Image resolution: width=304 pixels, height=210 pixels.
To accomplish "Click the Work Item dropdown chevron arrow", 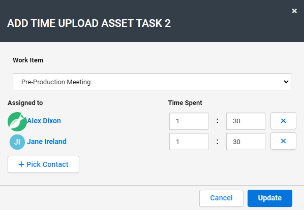I will pos(286,82).
